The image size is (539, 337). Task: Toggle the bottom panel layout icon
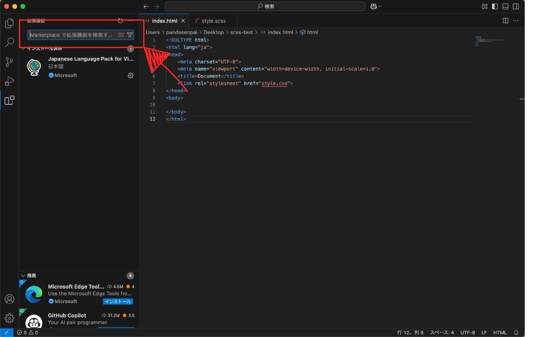(505, 6)
